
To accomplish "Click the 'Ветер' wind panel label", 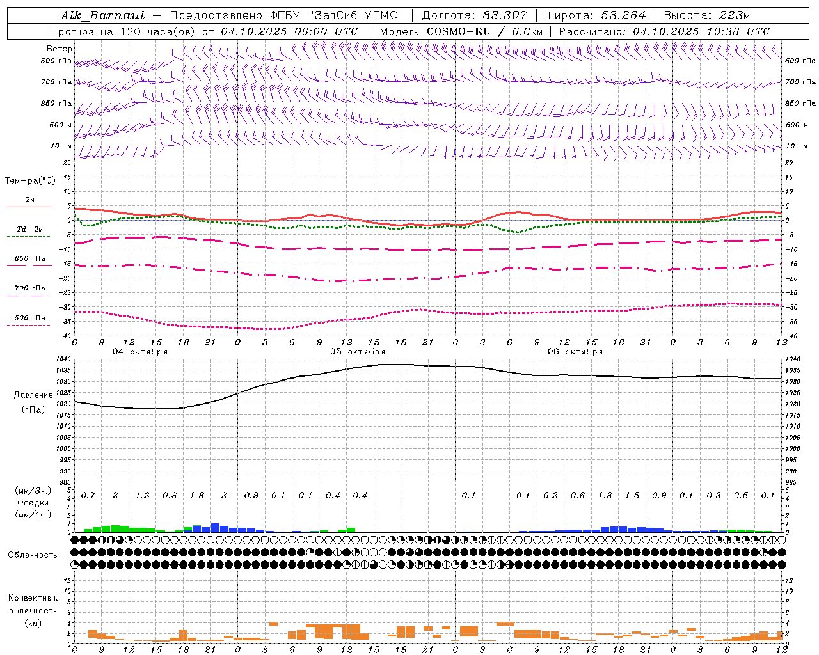I will 59,49.
